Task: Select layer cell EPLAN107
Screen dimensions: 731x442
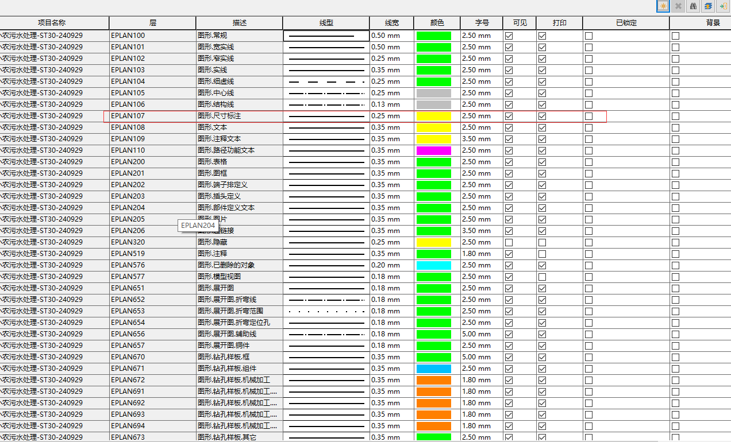Action: tap(152, 116)
